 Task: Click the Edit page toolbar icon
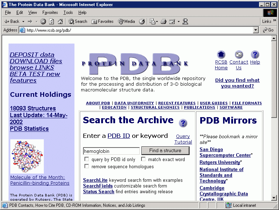tap(172, 21)
